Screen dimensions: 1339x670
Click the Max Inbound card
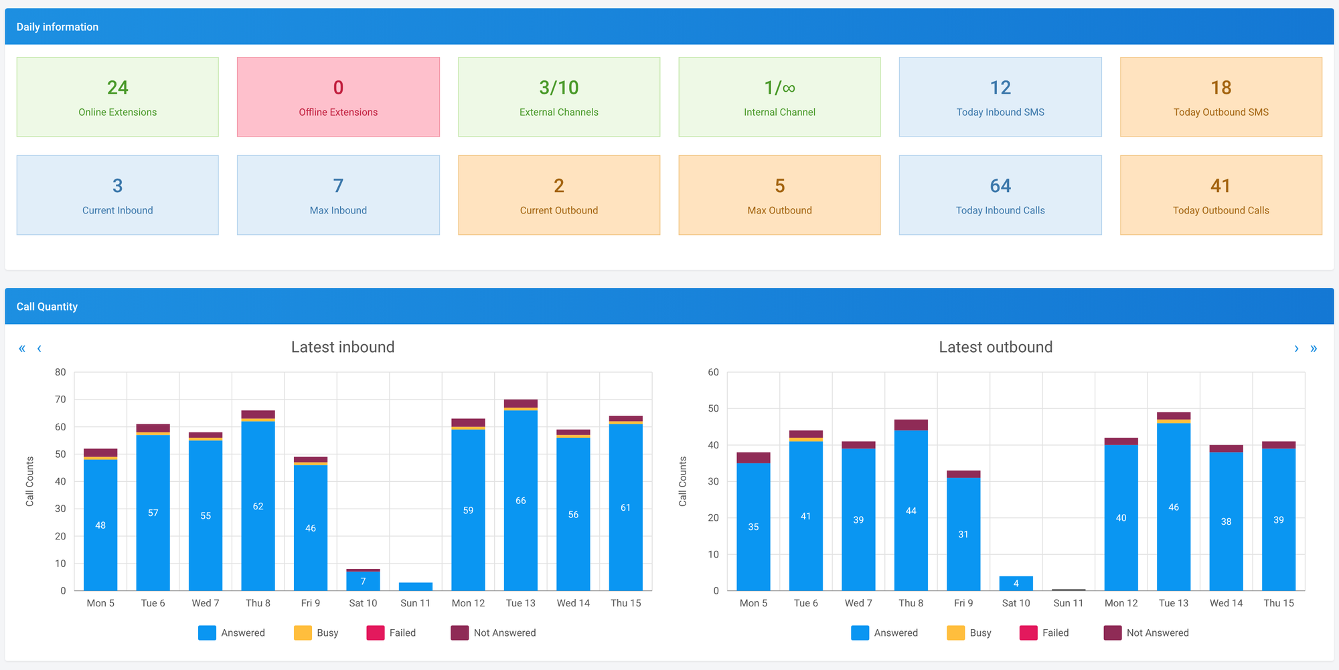[x=338, y=195]
